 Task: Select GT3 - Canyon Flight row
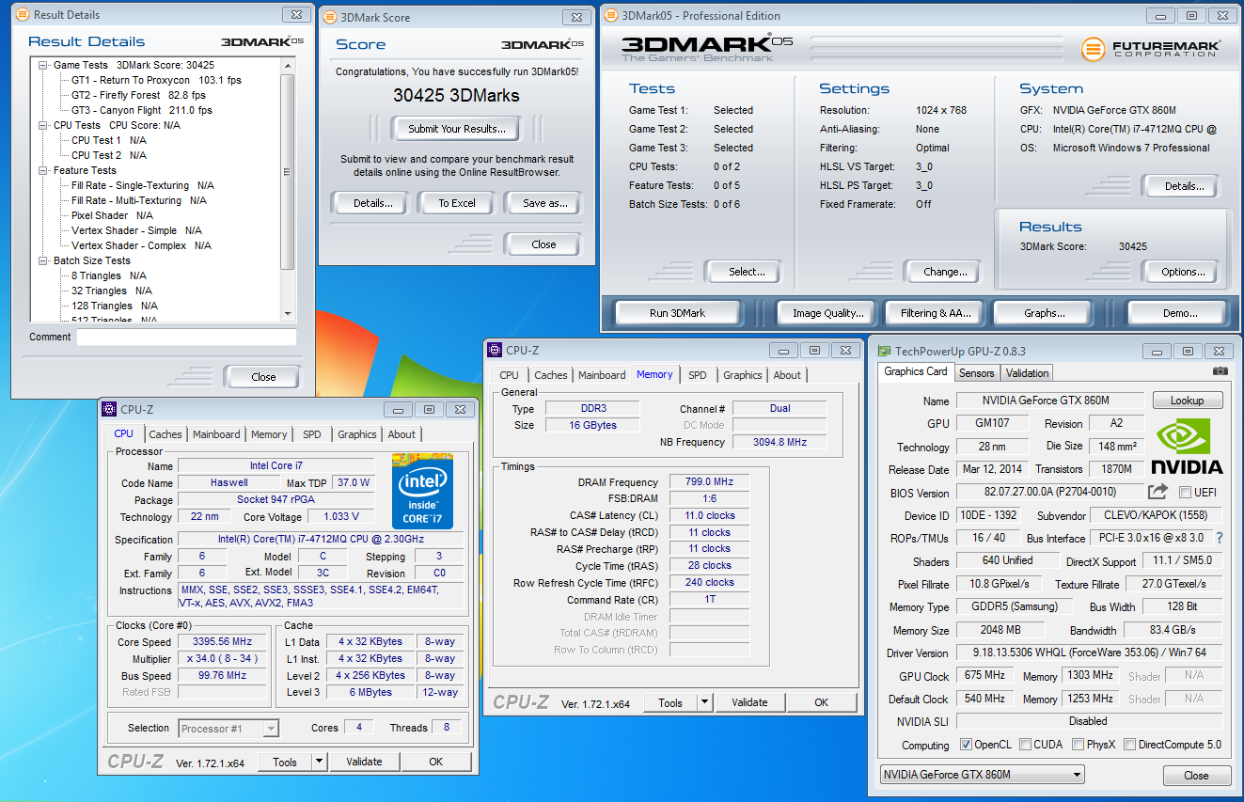point(142,110)
